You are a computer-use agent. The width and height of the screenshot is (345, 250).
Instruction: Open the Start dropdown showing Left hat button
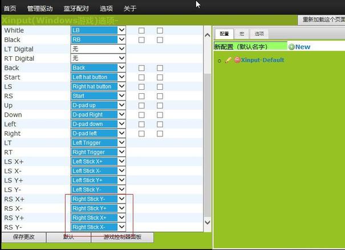click(98, 77)
